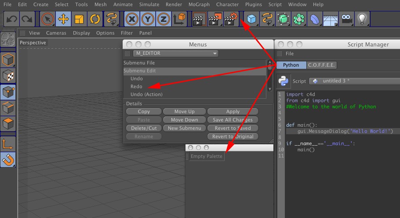Image resolution: width=400 pixels, height=218 pixels.
Task: Select the Move tool in toolbar
Action: [63, 19]
